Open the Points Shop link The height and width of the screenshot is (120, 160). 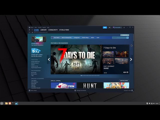pos(85,38)
